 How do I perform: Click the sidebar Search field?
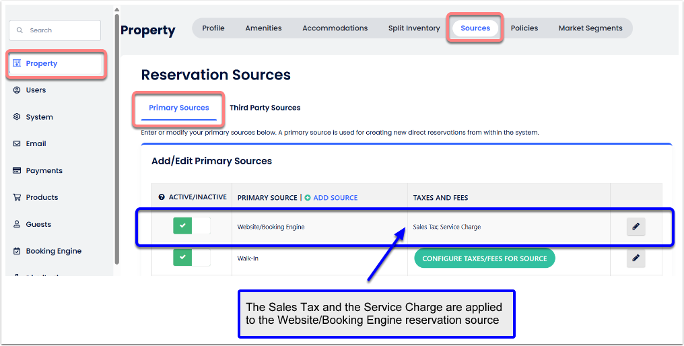click(55, 30)
